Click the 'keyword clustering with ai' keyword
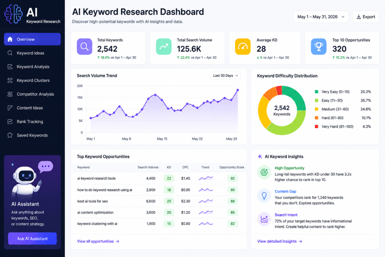The width and height of the screenshot is (385, 257). tap(97, 224)
